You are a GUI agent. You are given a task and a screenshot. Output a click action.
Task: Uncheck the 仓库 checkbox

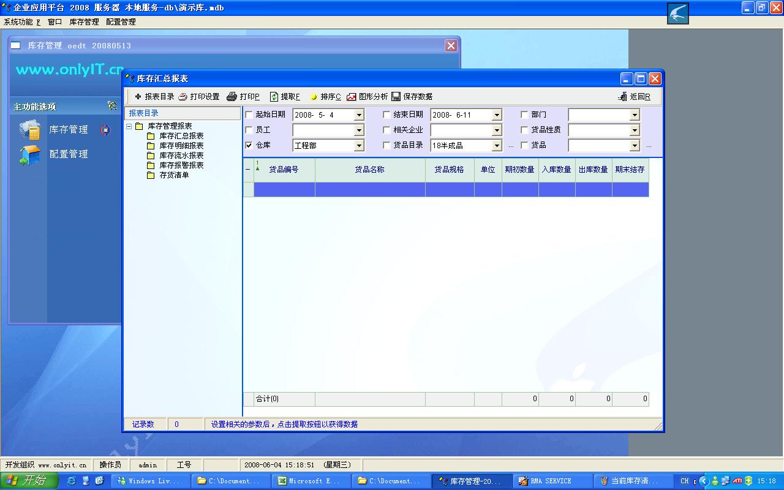point(249,145)
